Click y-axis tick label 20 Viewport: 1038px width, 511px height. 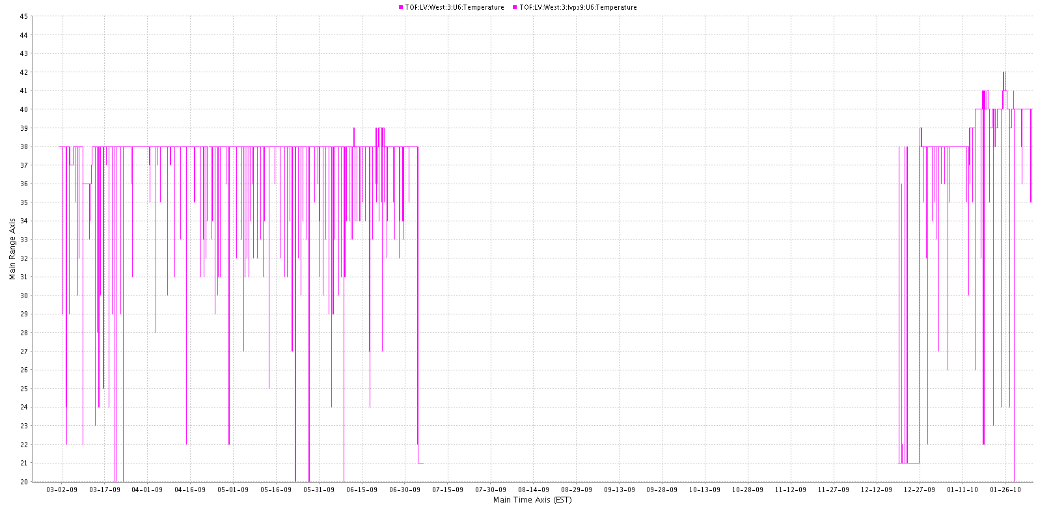tap(23, 482)
